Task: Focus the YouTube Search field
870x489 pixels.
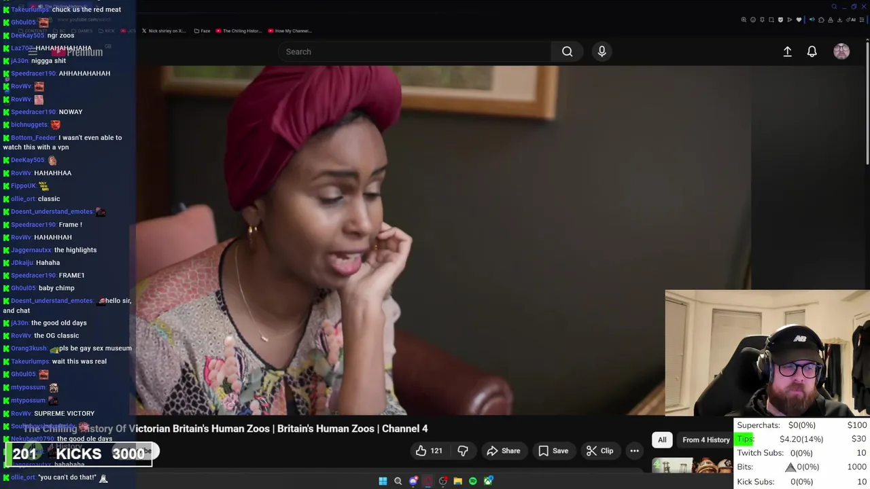Action: [415, 52]
